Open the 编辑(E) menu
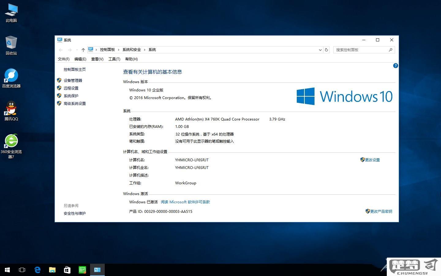The width and height of the screenshot is (441, 276). point(80,59)
